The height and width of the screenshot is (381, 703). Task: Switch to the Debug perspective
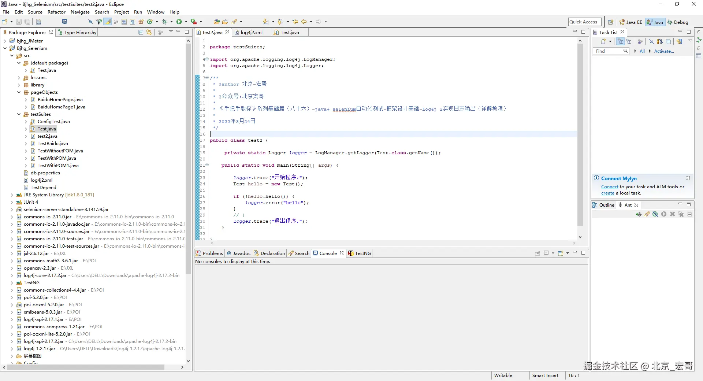(678, 22)
